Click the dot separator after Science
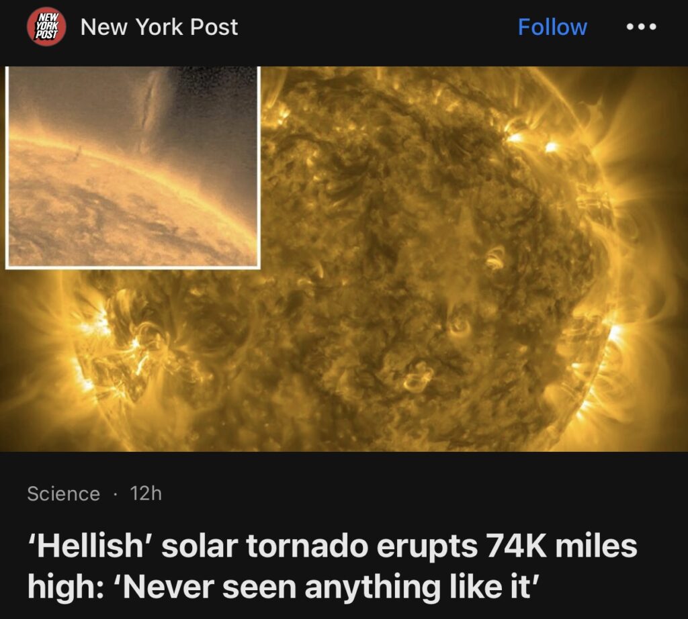Viewport: 688px width, 619px height. [x=115, y=495]
